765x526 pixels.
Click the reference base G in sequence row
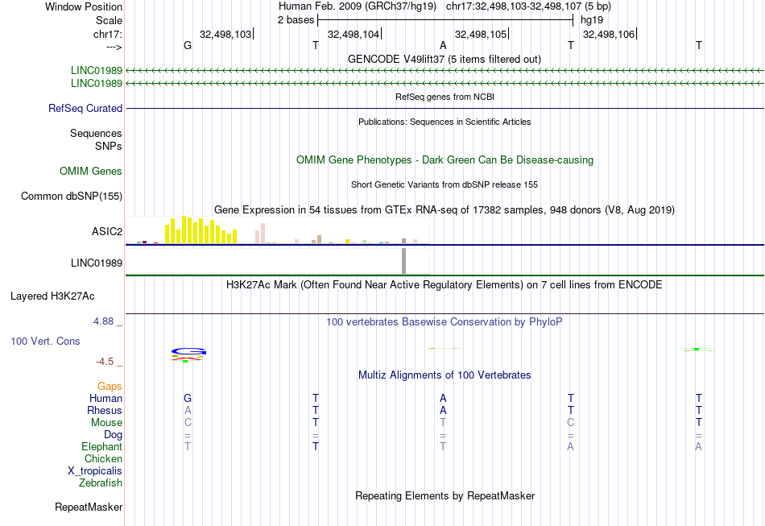(188, 45)
